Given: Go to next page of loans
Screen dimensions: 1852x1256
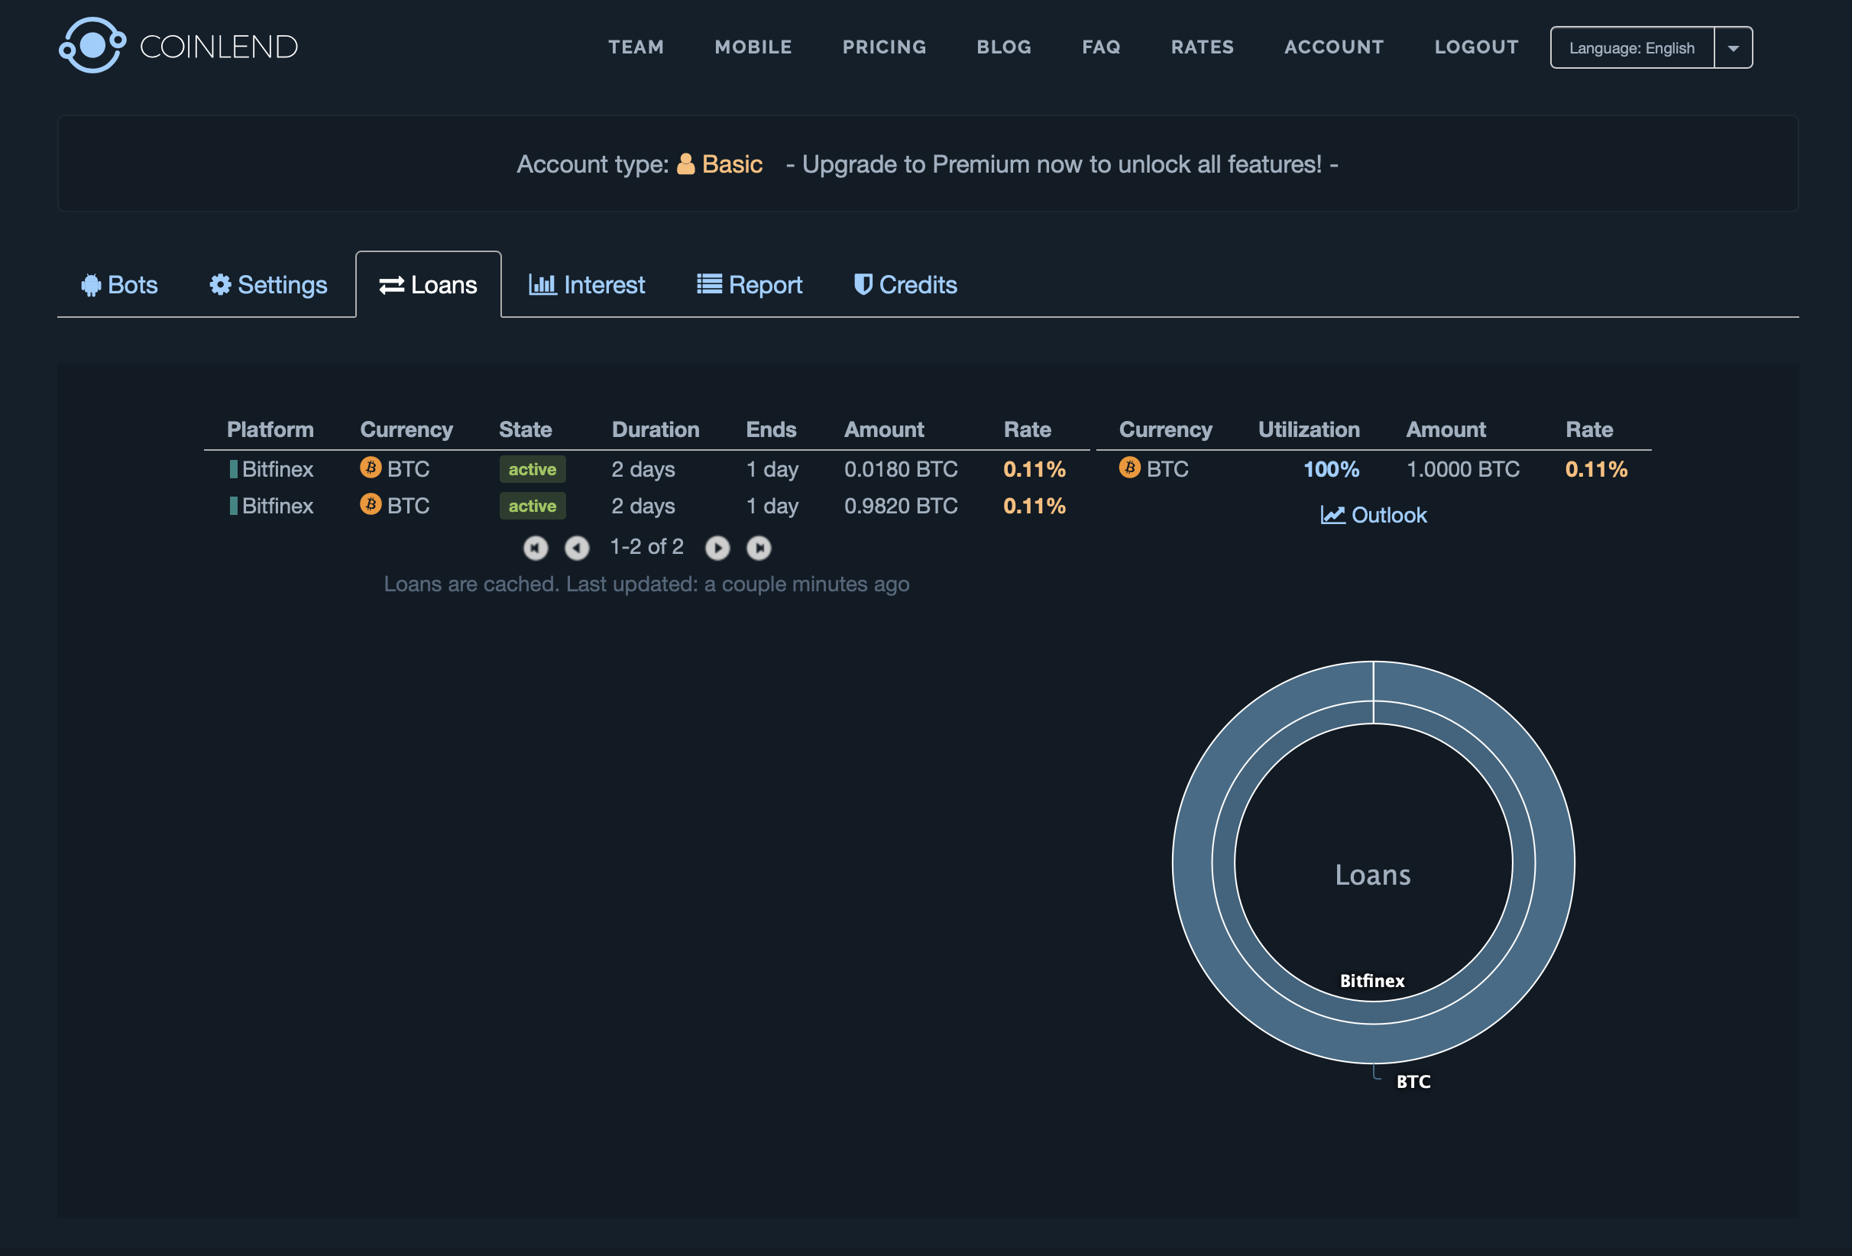Looking at the screenshot, I should click(x=717, y=548).
